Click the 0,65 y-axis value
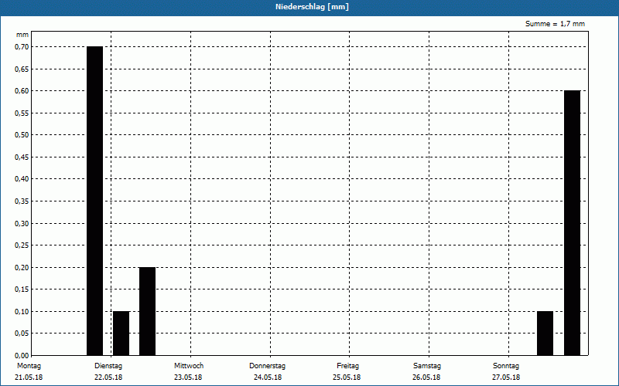 [22, 69]
